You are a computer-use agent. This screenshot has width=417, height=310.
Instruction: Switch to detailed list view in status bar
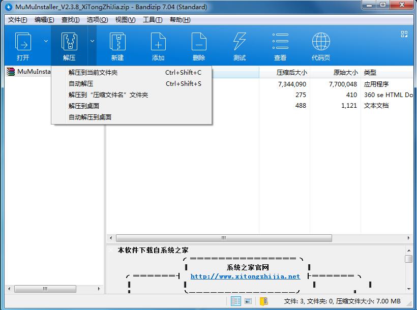[236, 301]
